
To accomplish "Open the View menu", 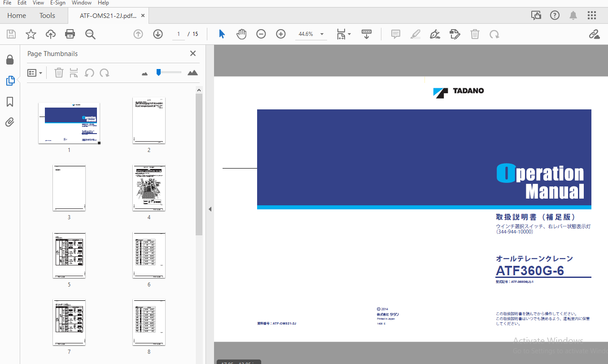I will click(x=38, y=3).
